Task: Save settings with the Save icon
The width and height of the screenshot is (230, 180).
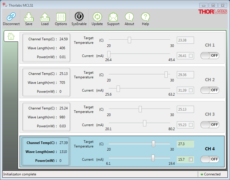Action: 29,17
